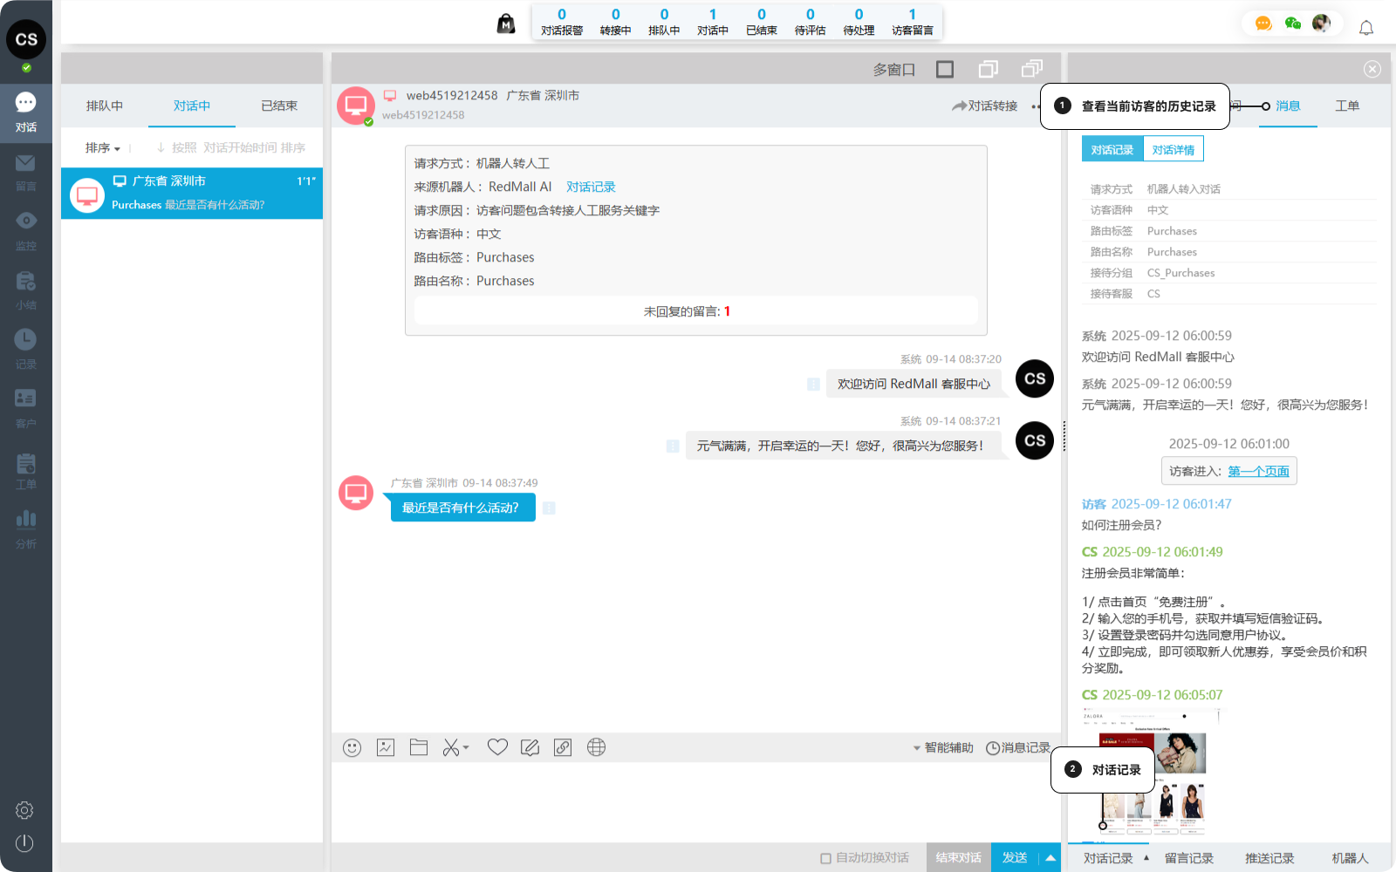Click the emoji smiley icon in chat toolbar

[x=352, y=747]
